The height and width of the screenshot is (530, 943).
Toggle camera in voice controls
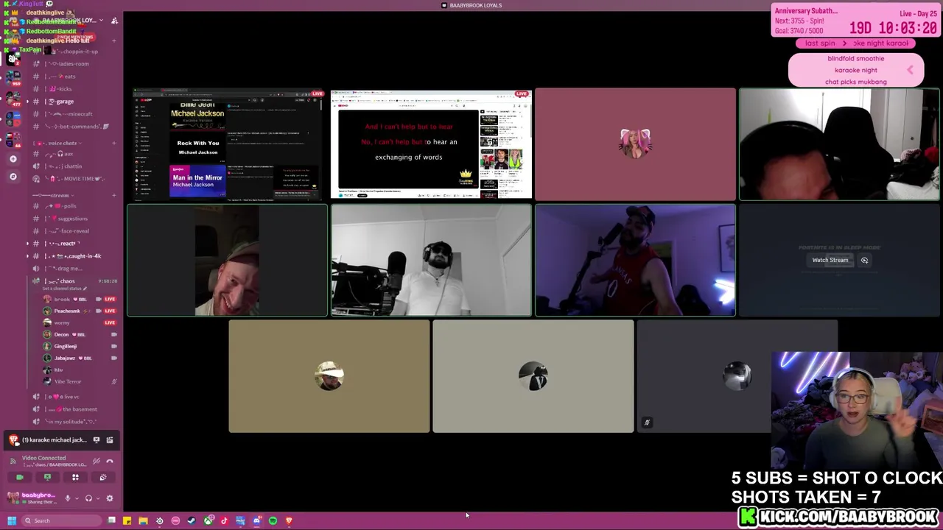tap(20, 478)
